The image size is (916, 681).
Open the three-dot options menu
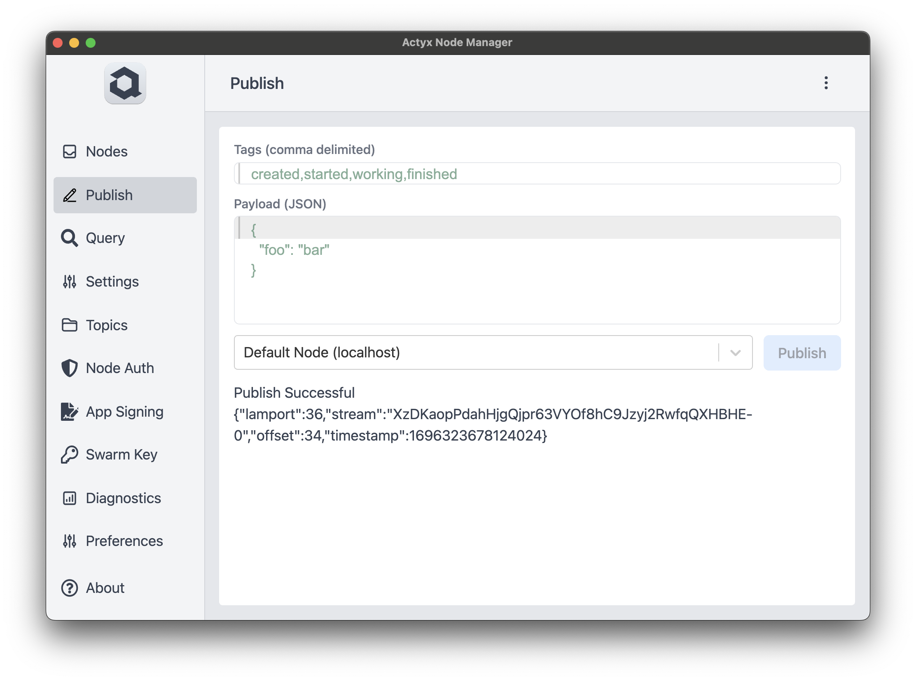click(826, 83)
